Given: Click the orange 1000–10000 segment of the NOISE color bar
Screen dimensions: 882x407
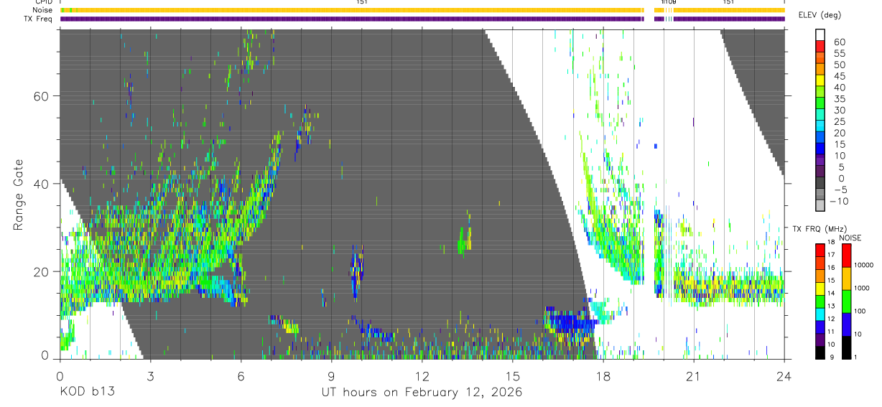Looking at the screenshot, I should pos(847,279).
